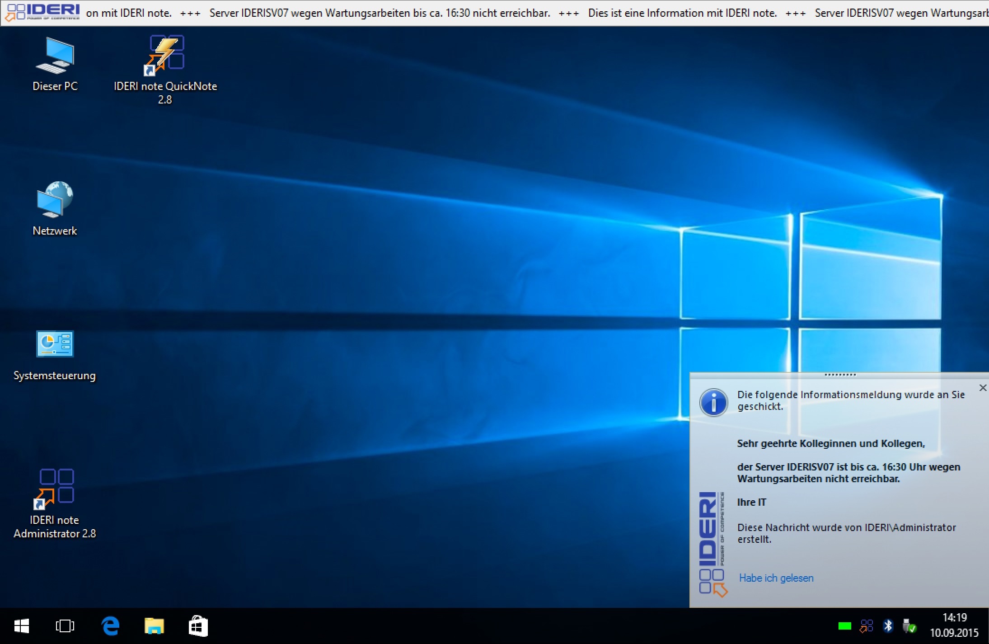The image size is (989, 644).
Task: Open the Windows Store taskbar icon
Action: (x=198, y=626)
